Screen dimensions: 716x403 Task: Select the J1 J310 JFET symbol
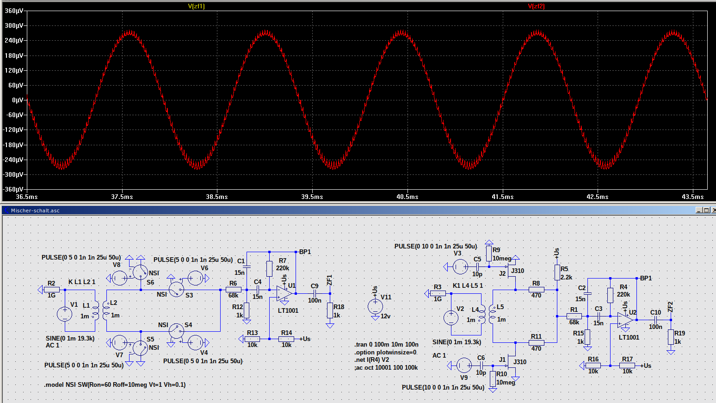(511, 361)
